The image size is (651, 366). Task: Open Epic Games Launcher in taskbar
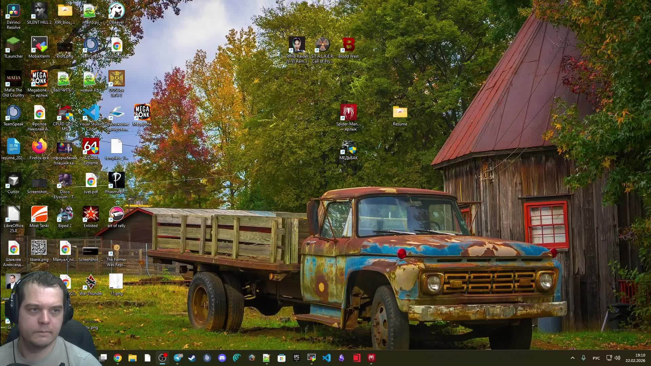pyautogui.click(x=297, y=358)
